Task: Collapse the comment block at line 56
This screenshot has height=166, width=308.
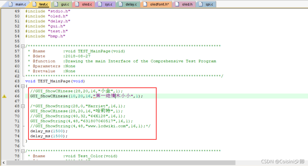Action: [23, 46]
